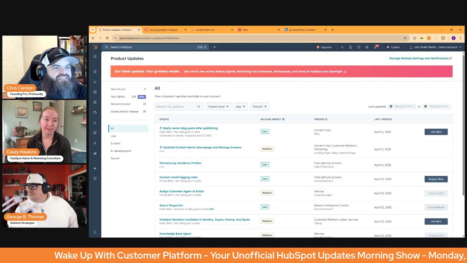467x263 pixels.
Task: Open the calling phone icon in top bar
Action: point(342,47)
